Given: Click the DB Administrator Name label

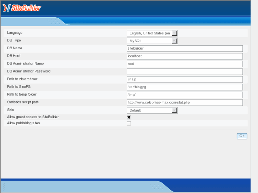Looking at the screenshot, I should coord(25,63).
